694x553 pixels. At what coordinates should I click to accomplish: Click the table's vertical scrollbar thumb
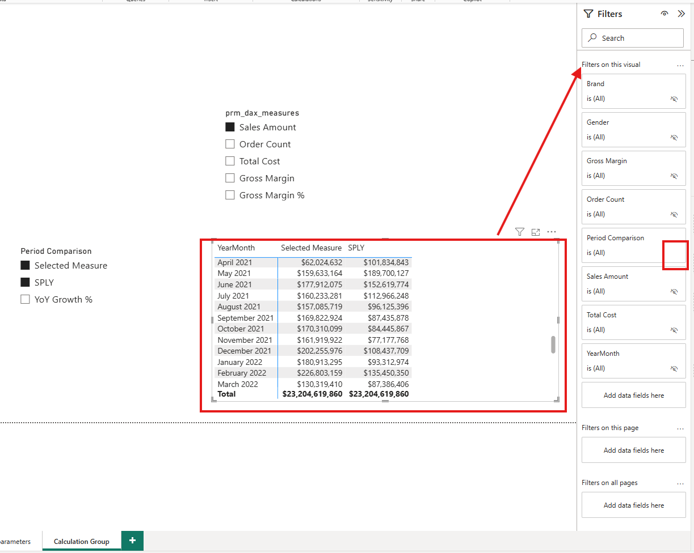click(x=553, y=344)
